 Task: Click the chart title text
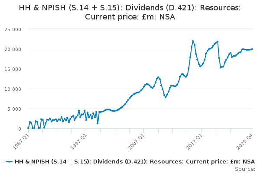(130, 12)
